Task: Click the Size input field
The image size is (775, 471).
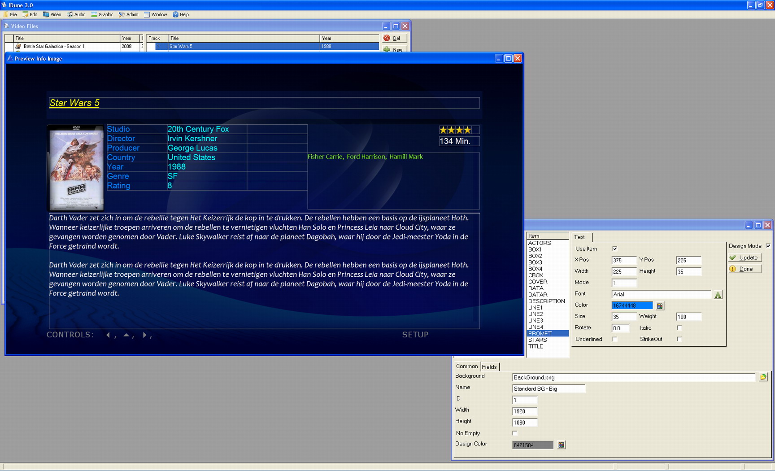Action: pos(624,317)
